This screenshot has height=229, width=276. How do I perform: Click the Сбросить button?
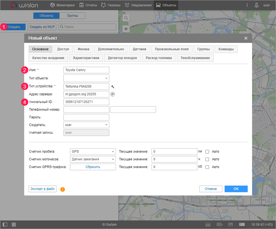click(93, 167)
